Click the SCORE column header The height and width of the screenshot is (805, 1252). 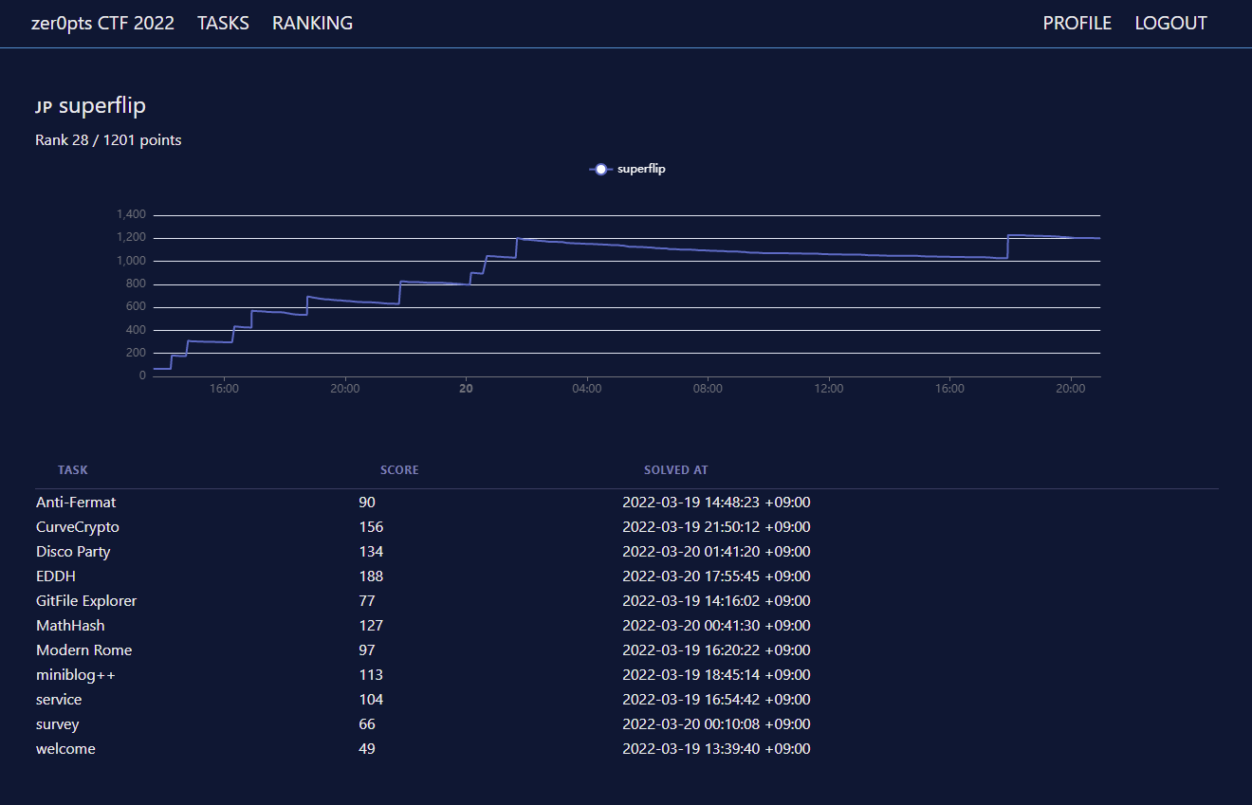[x=399, y=470]
